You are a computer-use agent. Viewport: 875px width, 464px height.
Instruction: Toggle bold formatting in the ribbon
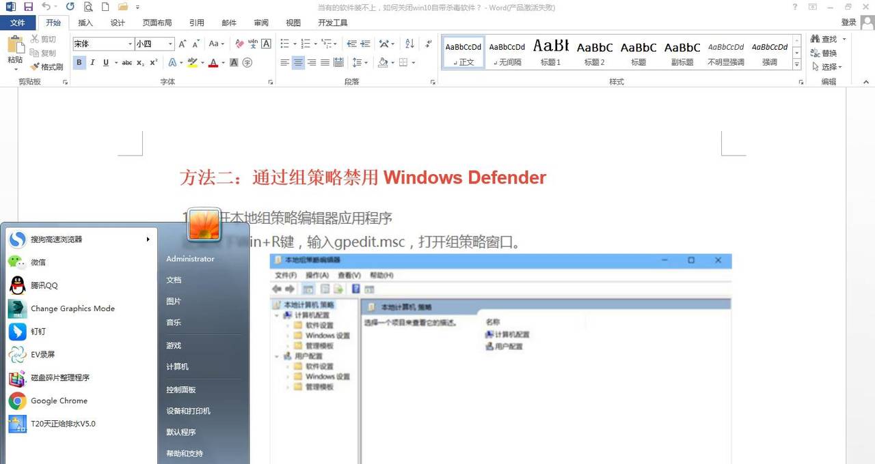coord(79,62)
